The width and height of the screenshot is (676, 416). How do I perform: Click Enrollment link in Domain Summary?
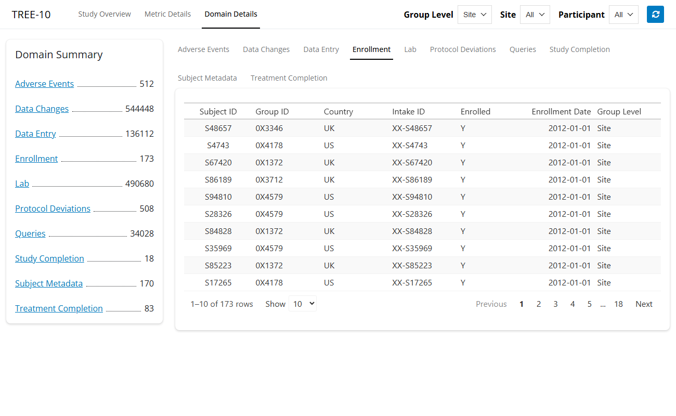tap(36, 159)
